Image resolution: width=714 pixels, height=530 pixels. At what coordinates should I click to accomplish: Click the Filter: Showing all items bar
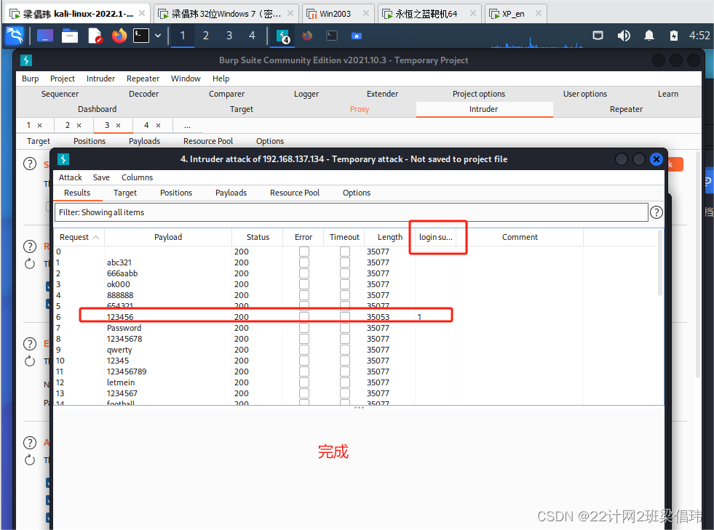[x=351, y=212]
